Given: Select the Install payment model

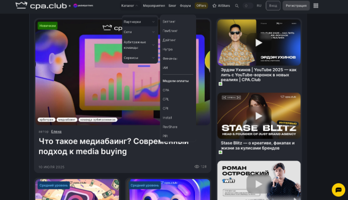Looking at the screenshot, I should tap(167, 118).
